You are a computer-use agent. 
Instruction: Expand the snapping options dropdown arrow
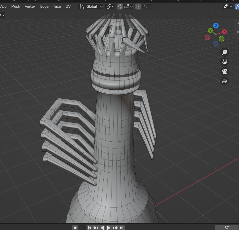(131, 6)
